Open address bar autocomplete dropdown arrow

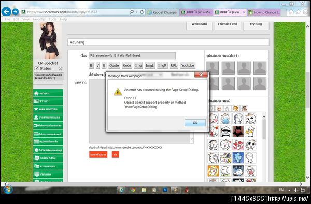(137, 12)
